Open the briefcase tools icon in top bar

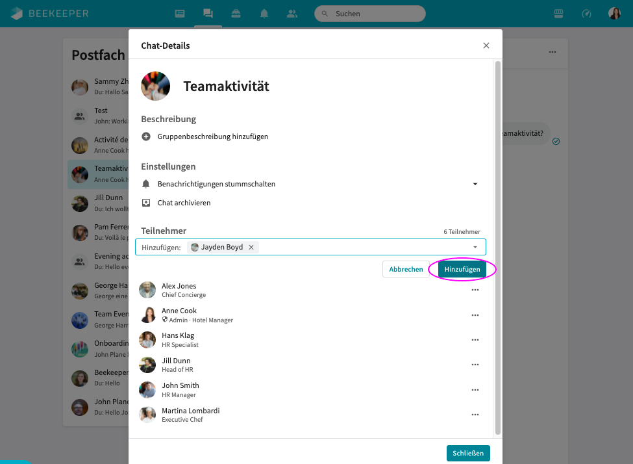pyautogui.click(x=236, y=14)
